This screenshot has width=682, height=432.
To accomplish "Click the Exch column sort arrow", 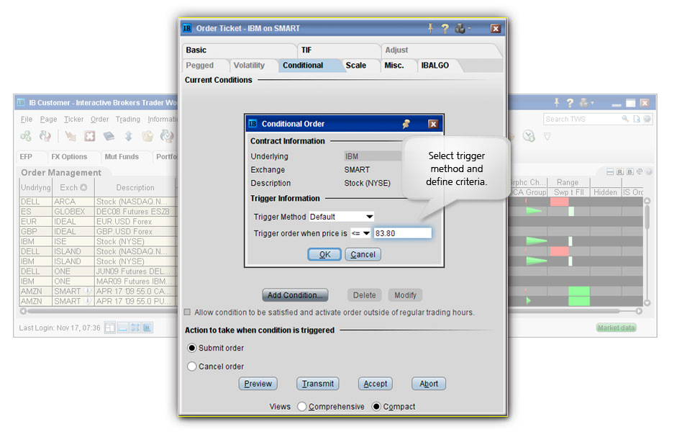I will (83, 187).
